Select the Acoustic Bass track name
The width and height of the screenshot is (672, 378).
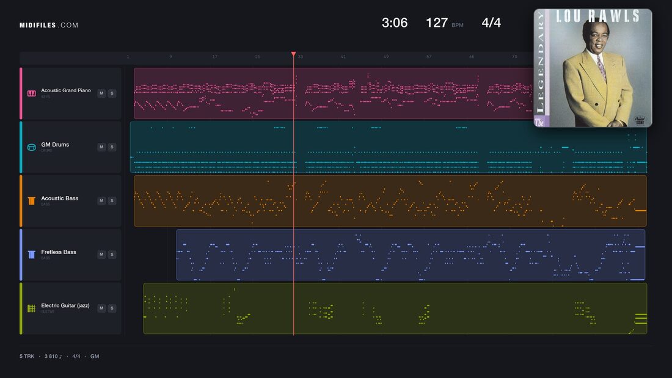[x=60, y=198]
